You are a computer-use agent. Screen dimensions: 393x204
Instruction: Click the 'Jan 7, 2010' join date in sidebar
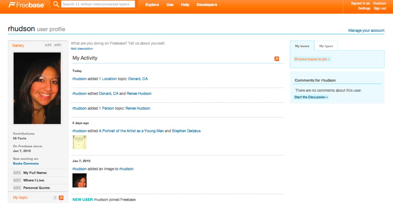point(22,151)
